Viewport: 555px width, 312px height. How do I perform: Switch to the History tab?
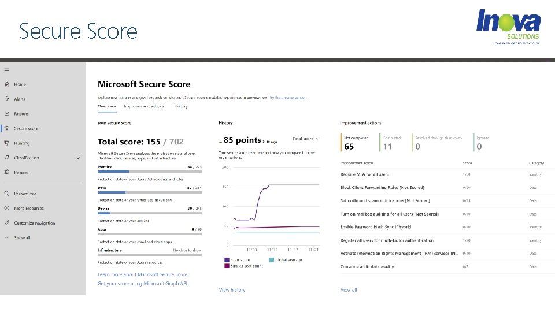[x=181, y=106]
